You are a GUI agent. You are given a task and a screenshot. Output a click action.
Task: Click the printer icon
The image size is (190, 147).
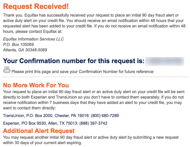[7, 70]
